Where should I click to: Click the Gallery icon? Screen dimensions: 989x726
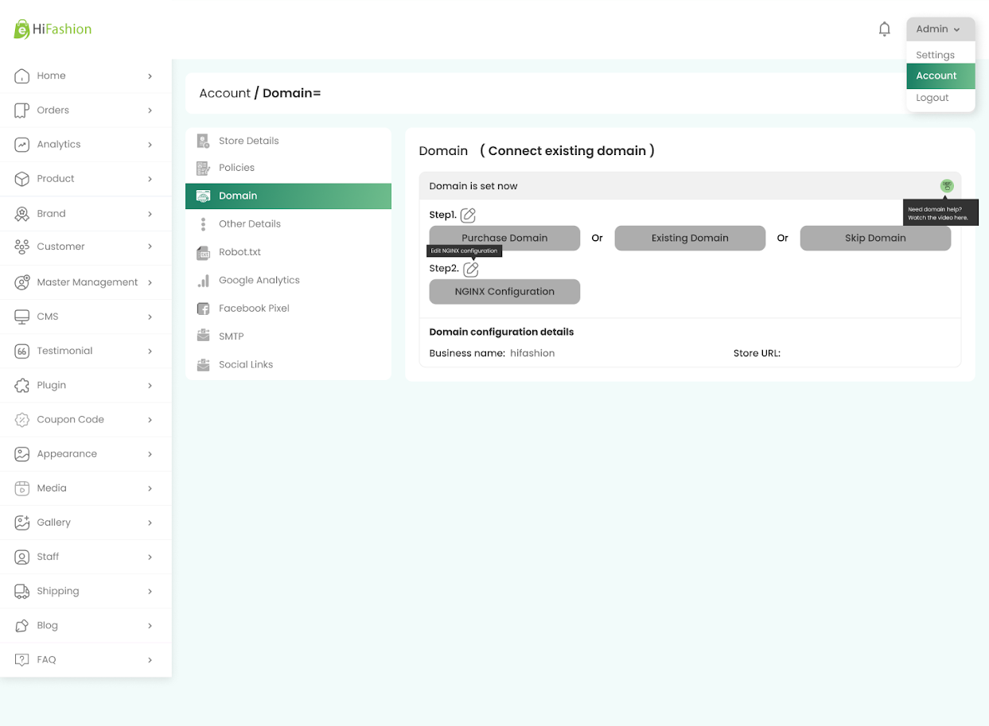tap(22, 522)
